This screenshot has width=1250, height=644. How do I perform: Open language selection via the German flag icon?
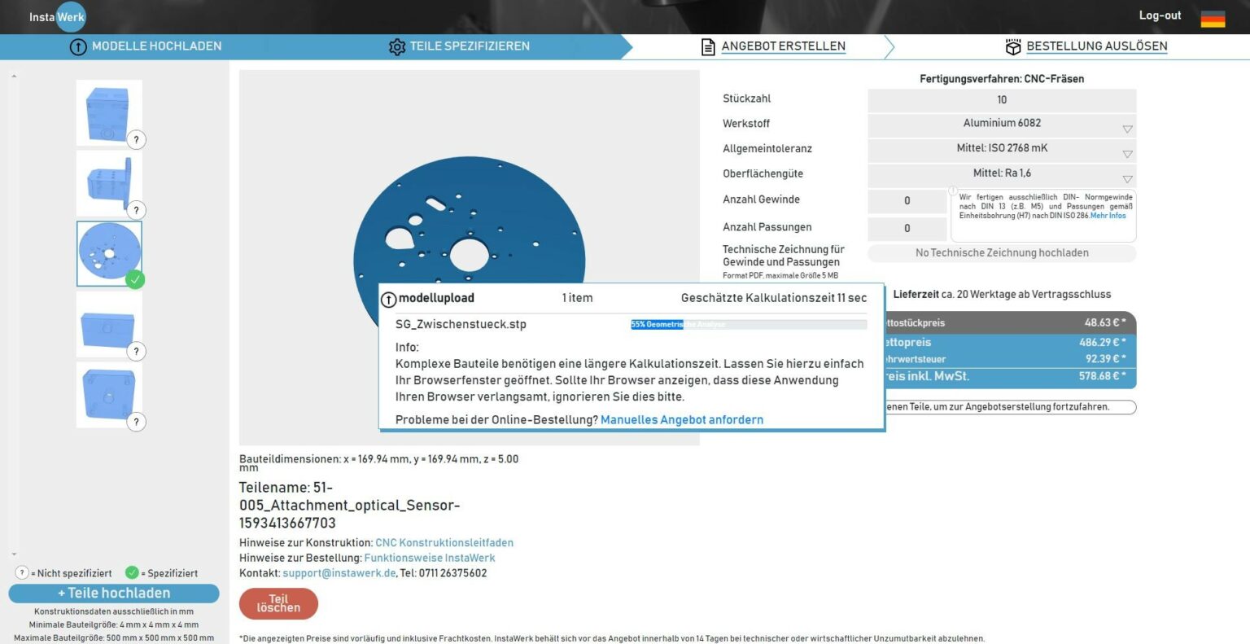[x=1213, y=18]
